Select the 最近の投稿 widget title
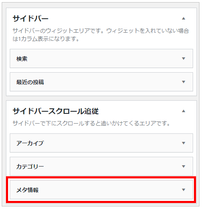This screenshot has height=209, width=202. [30, 82]
